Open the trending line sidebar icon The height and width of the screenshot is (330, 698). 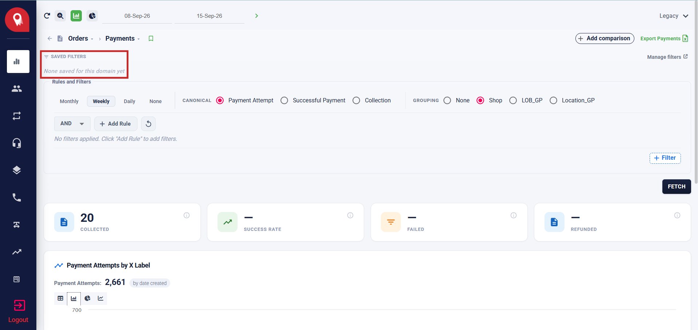tap(17, 252)
